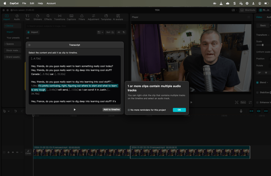271x176 pixels.
Task: Toggle the first snapping icon in timeline toolbar
Action: (x=251, y=111)
